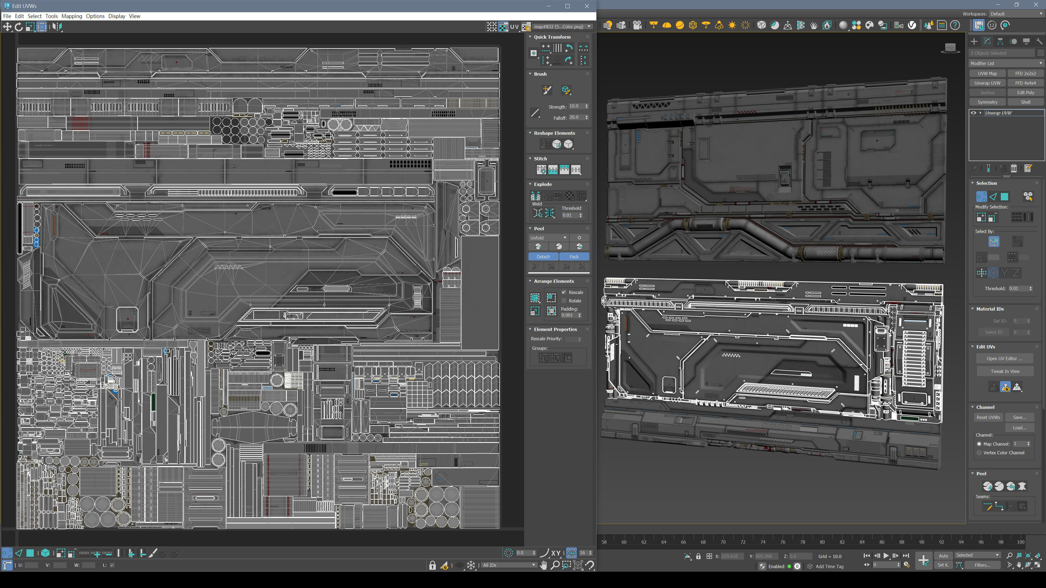Click frame 80 on the timeline
The width and height of the screenshot is (1046, 588).
pyautogui.click(x=822, y=542)
